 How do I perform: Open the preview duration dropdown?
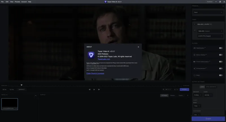click(x=176, y=90)
